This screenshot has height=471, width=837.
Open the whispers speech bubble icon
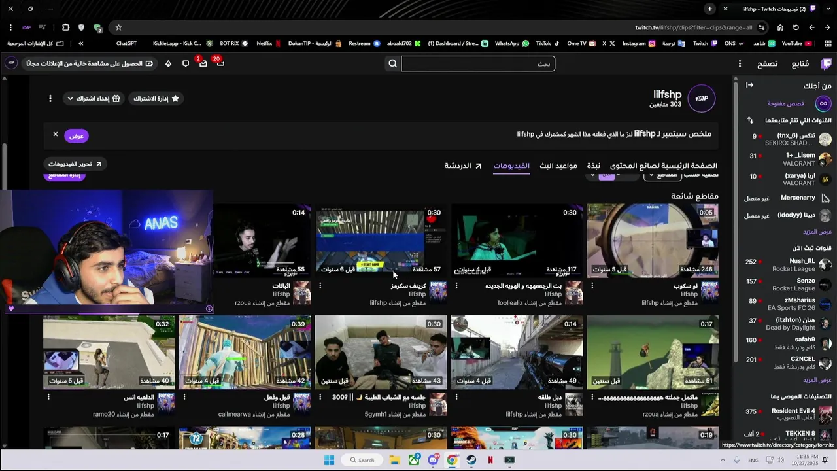[186, 63]
